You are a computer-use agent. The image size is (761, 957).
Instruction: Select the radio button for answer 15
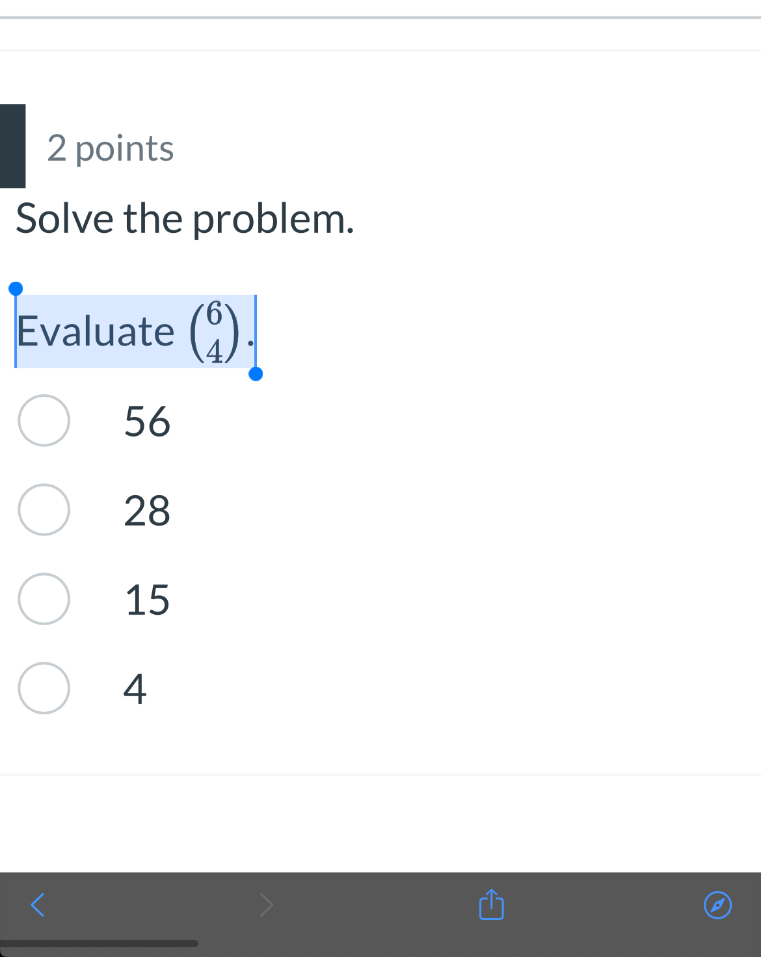44,599
